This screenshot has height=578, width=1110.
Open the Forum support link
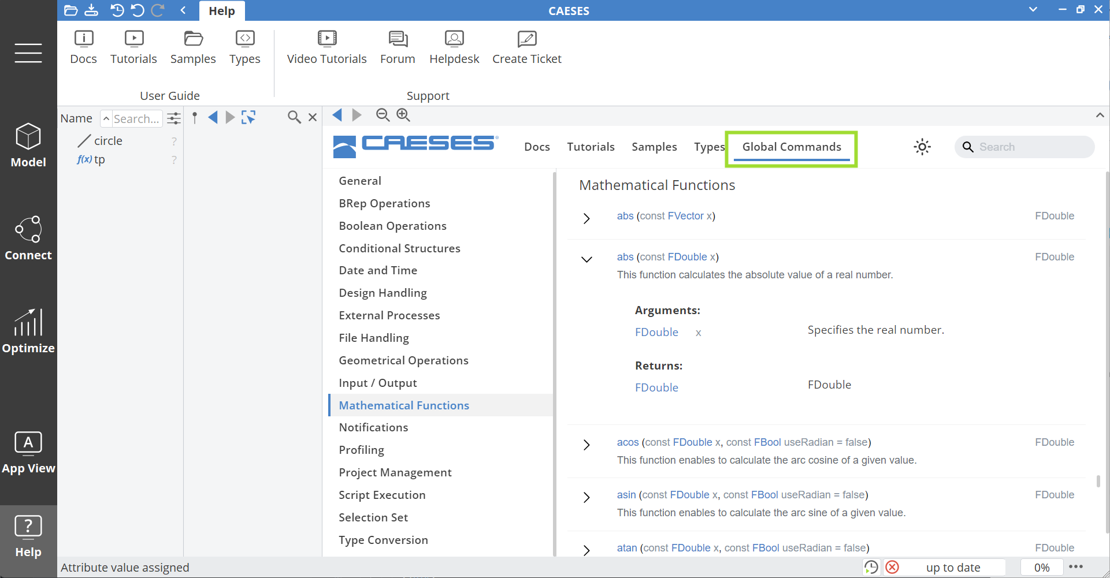[398, 47]
